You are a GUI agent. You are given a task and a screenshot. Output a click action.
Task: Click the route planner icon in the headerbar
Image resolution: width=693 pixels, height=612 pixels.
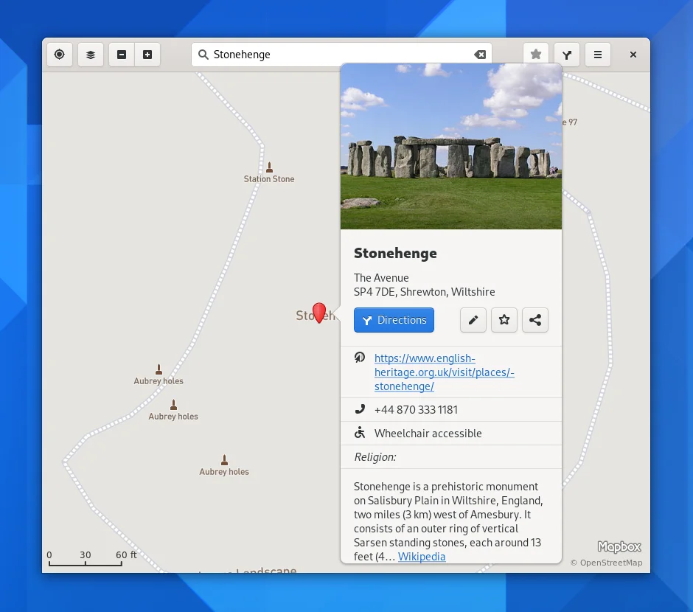coord(567,54)
